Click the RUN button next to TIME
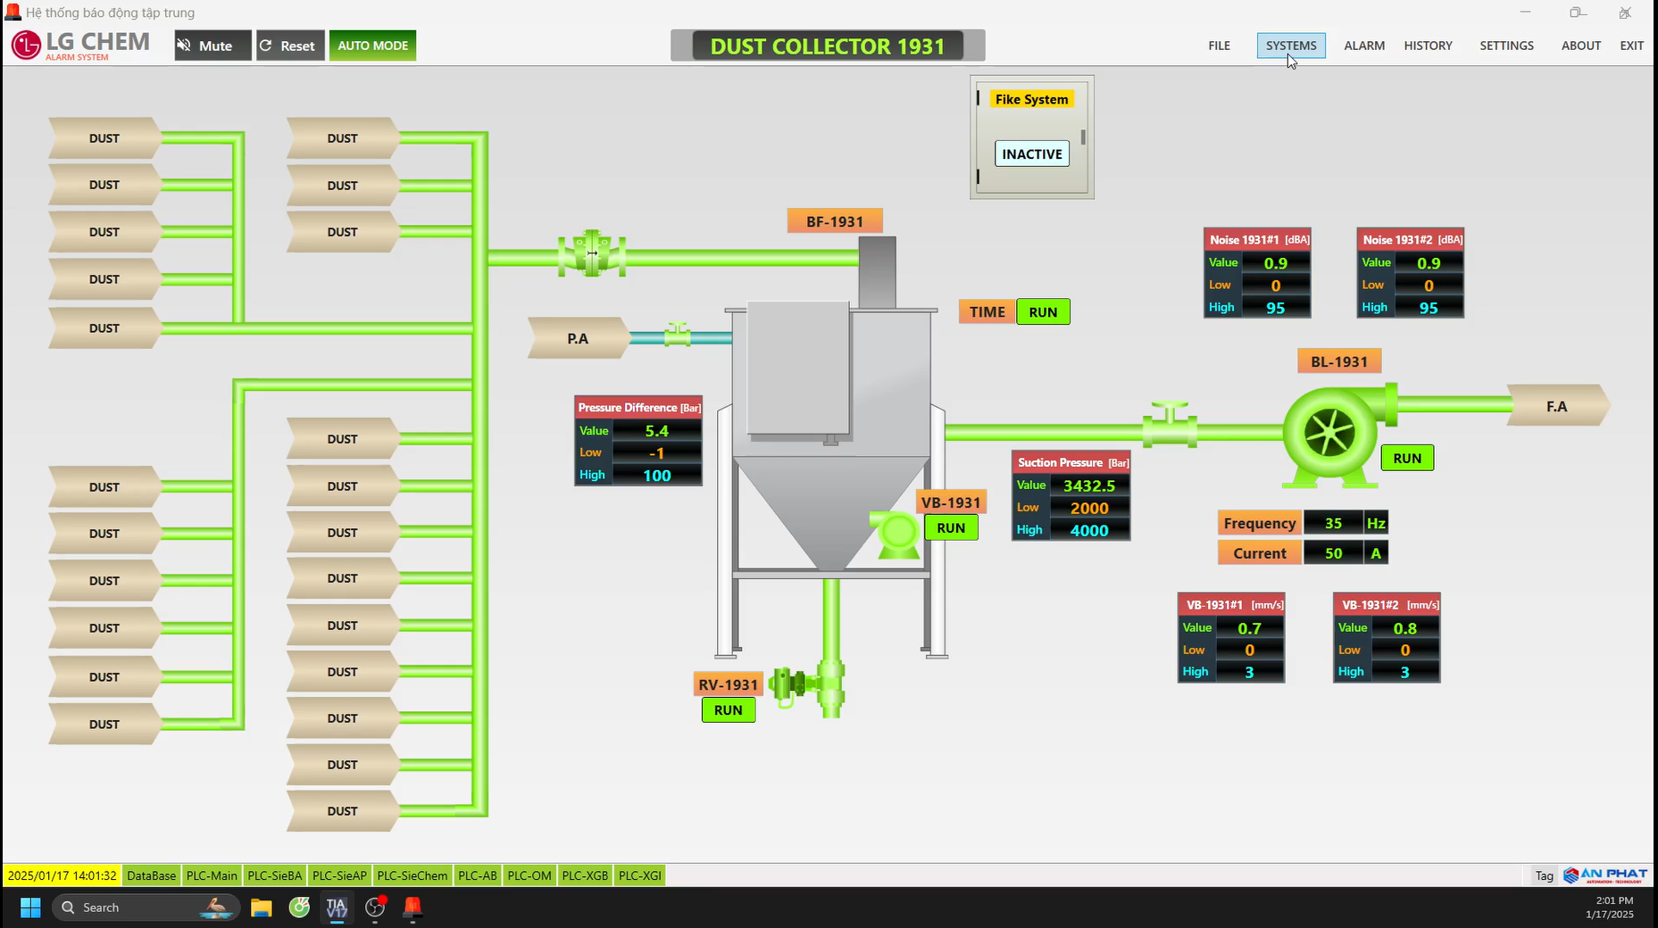This screenshot has height=928, width=1658. coord(1043,312)
